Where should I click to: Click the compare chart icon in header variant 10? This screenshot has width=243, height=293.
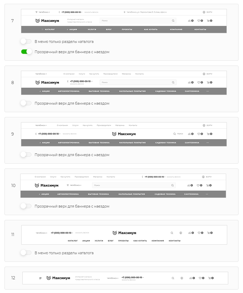coord(189,185)
